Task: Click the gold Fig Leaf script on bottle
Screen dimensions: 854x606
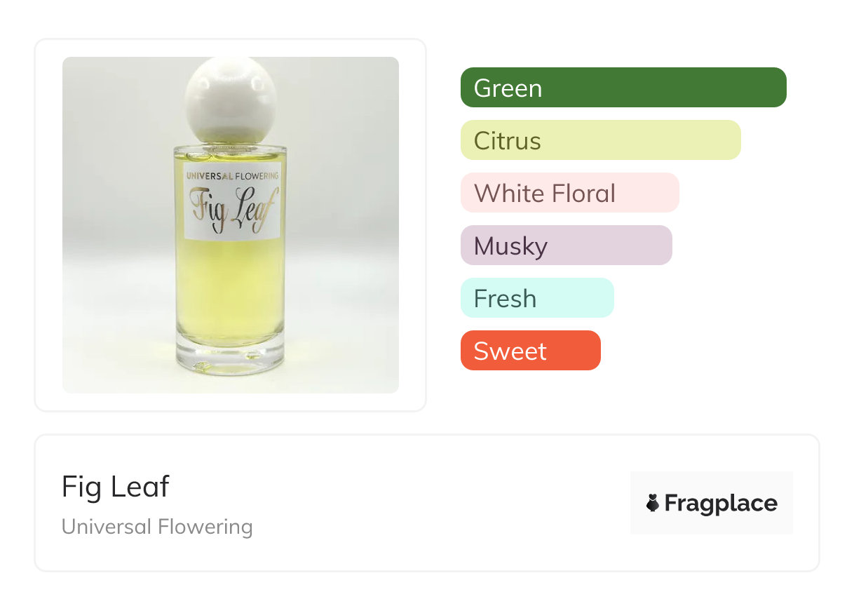Action: coord(231,208)
